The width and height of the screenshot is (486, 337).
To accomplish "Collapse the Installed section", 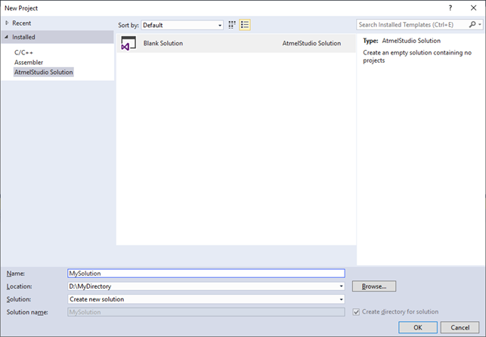I will (x=7, y=37).
